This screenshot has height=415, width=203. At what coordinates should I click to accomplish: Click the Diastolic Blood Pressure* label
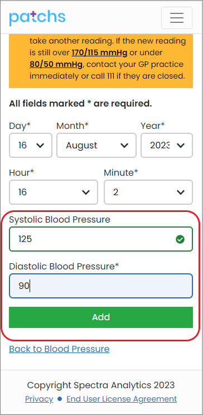coord(64,266)
